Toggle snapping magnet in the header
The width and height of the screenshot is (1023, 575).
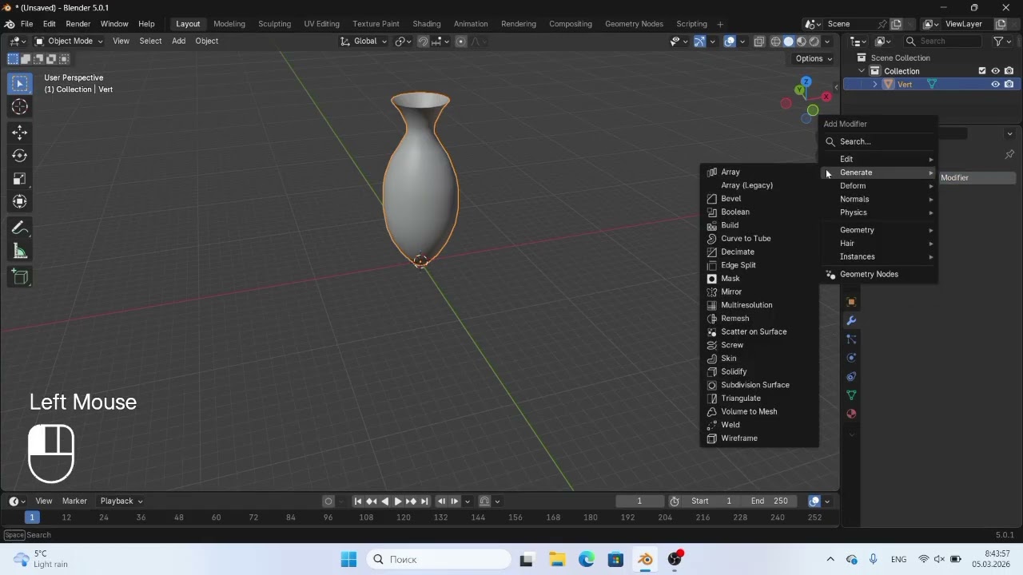423,42
